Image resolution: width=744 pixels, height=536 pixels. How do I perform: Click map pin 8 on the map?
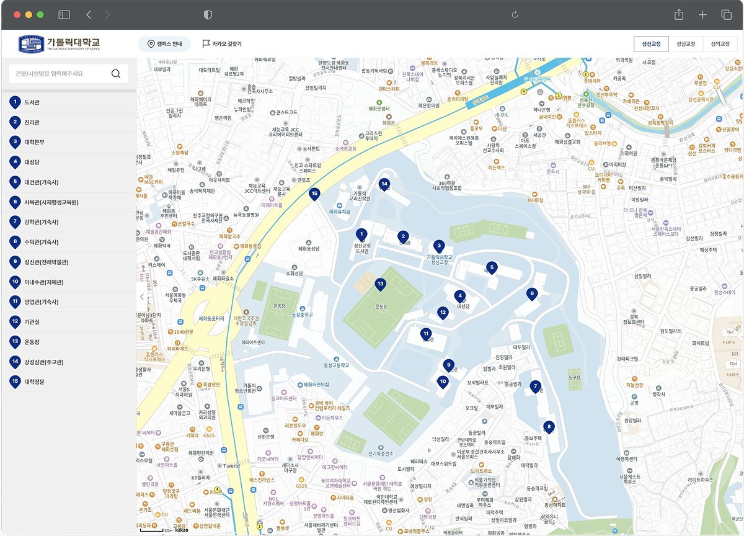(x=549, y=427)
